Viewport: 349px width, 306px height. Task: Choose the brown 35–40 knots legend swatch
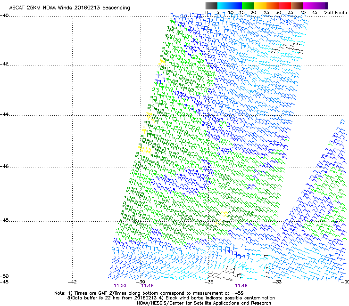297,6
